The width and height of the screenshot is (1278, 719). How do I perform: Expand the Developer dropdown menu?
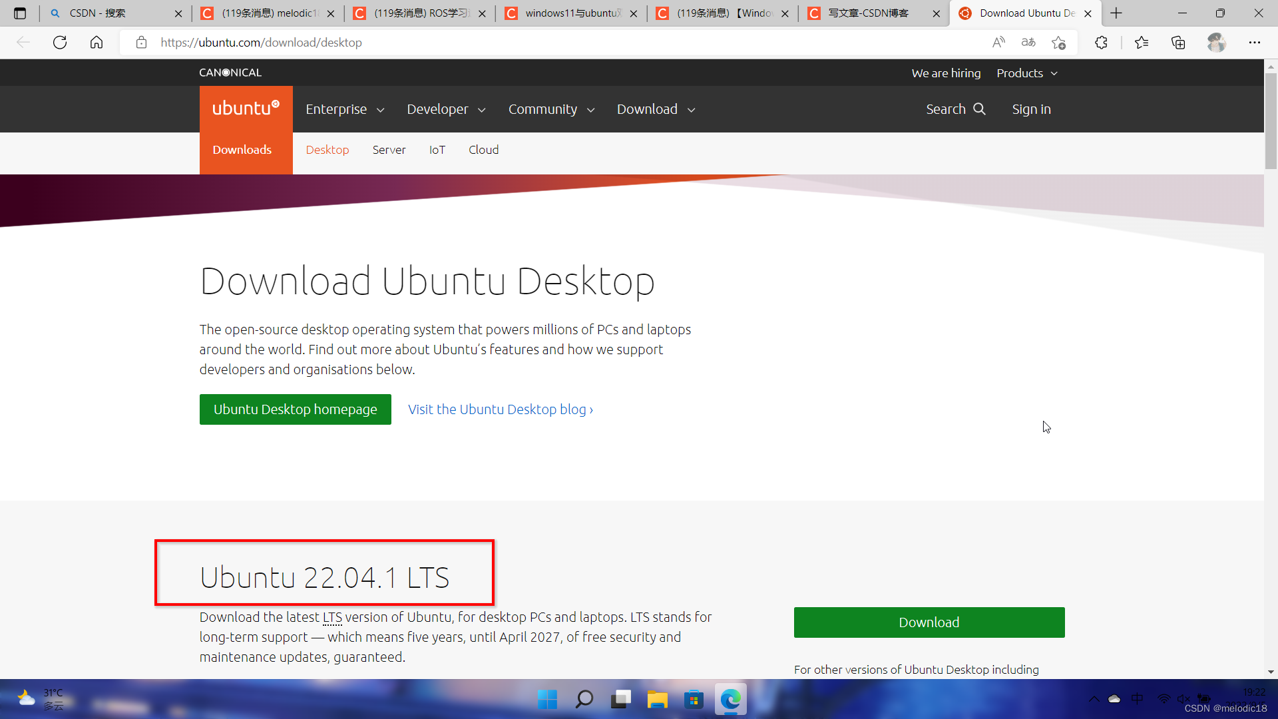446,109
